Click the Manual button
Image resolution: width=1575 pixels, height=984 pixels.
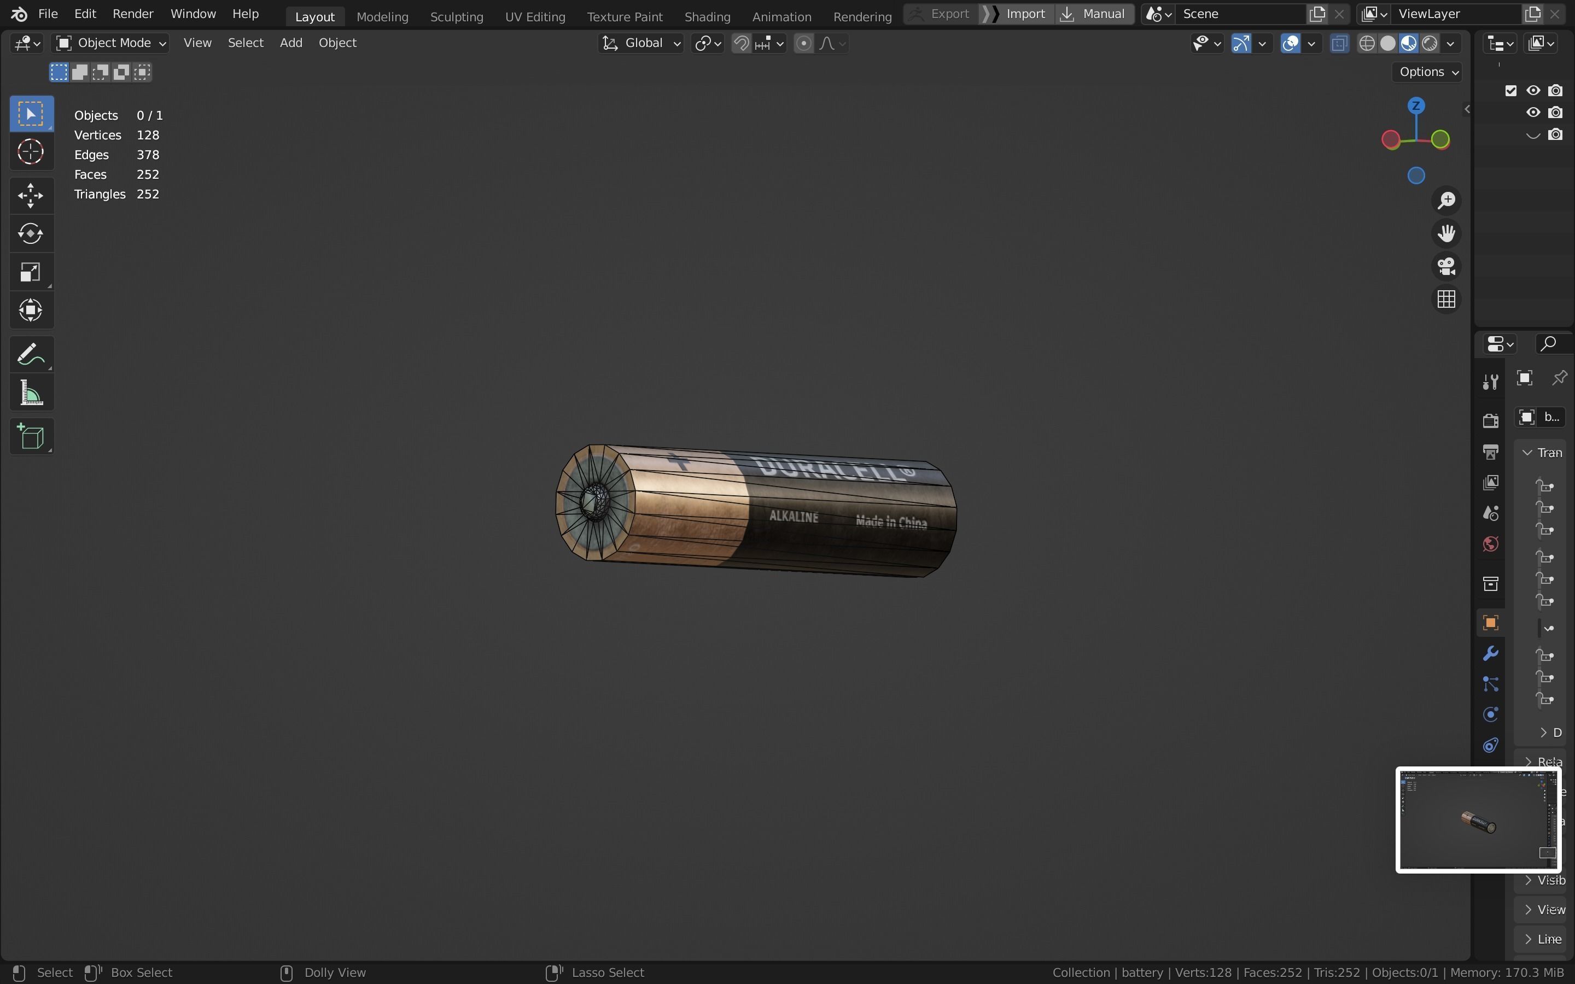click(1094, 14)
